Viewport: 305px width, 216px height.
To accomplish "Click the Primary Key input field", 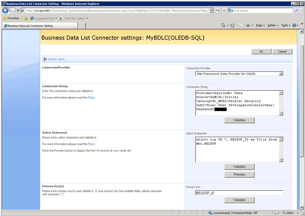I will (x=239, y=193).
